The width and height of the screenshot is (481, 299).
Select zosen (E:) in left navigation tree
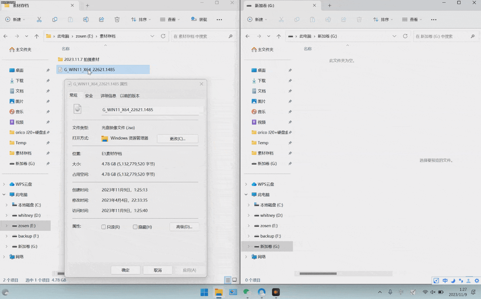[x=25, y=226]
